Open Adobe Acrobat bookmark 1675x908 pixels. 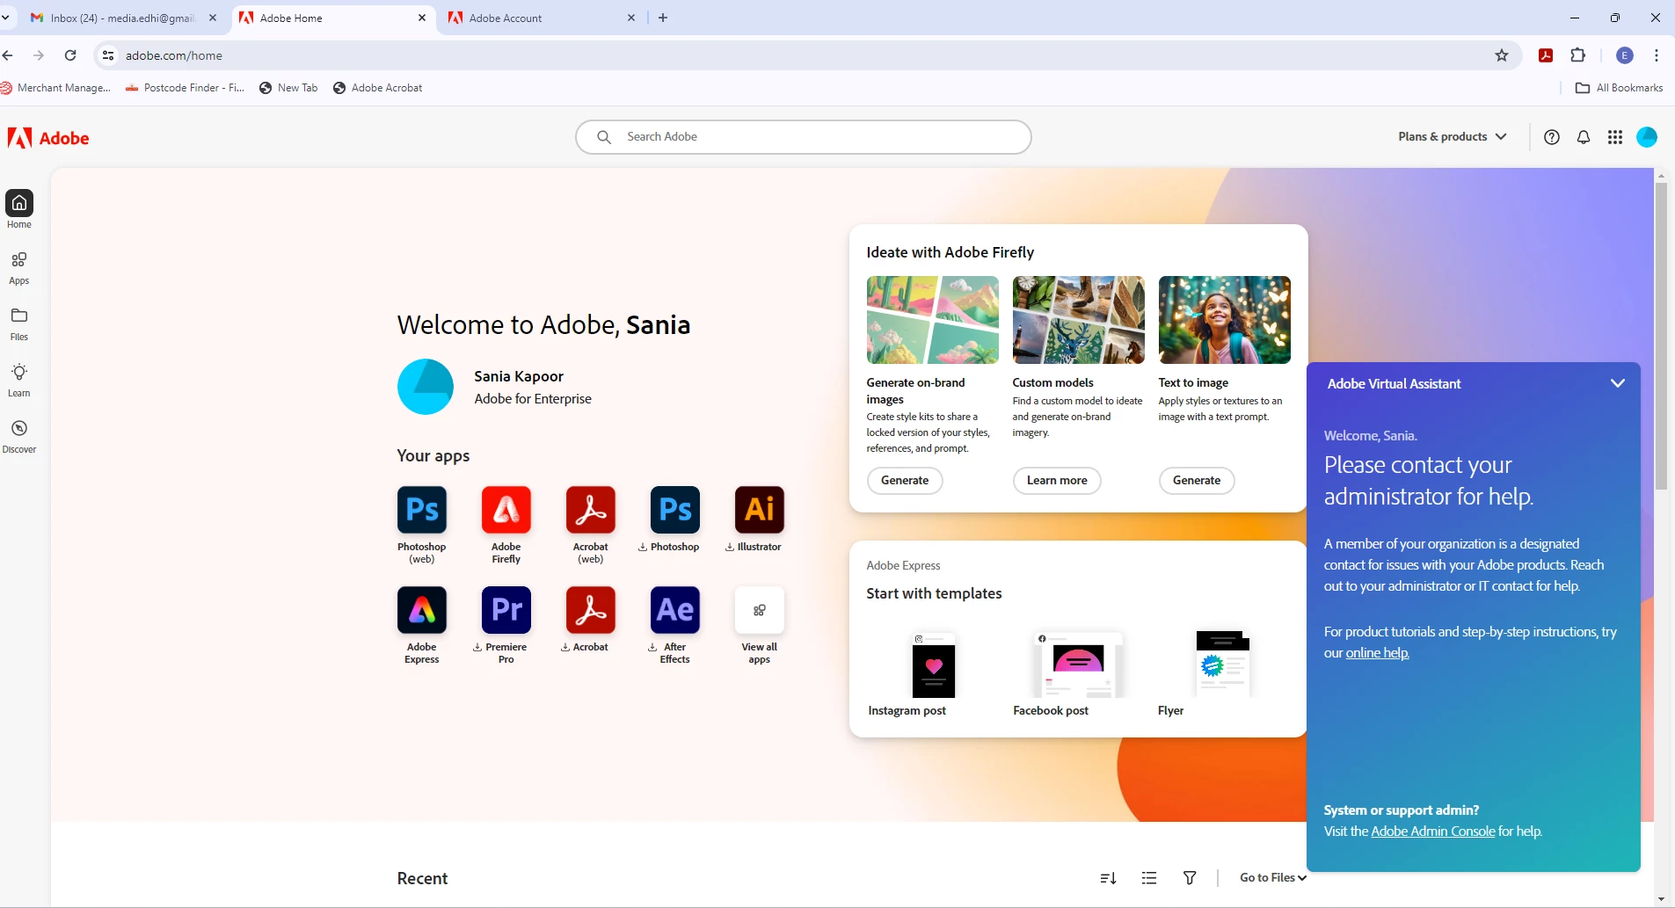378,88
